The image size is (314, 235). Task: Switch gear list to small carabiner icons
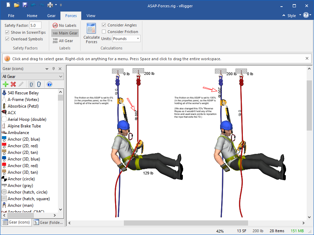31,84
